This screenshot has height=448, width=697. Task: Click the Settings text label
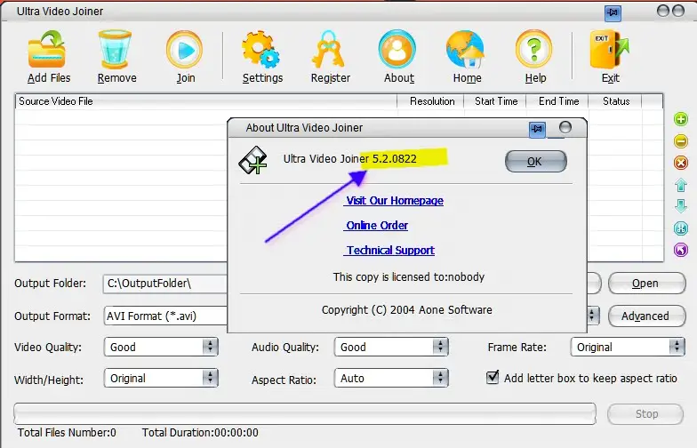pyautogui.click(x=262, y=78)
